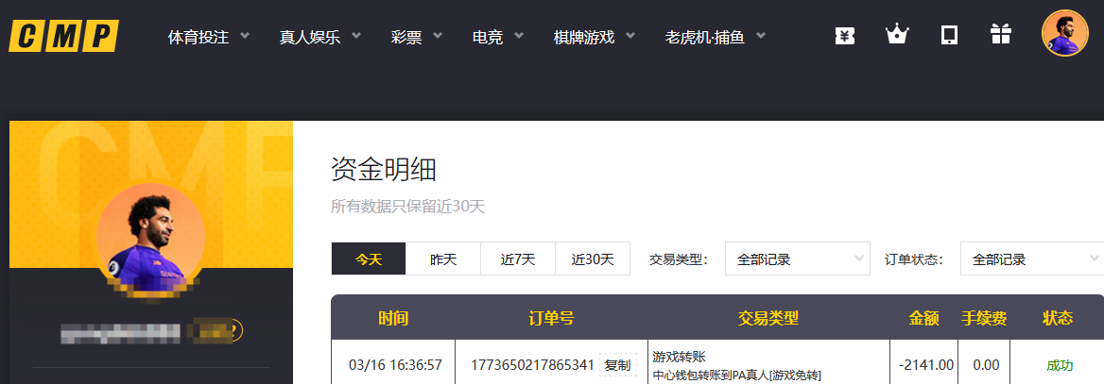Click the large profile picture in sidebar
The height and width of the screenshot is (384, 1104).
[x=151, y=237]
